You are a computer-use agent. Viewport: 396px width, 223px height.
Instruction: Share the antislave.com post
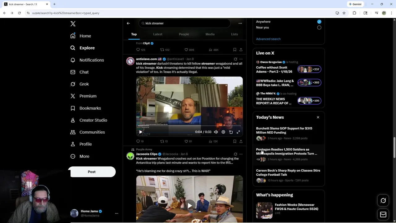(241, 141)
